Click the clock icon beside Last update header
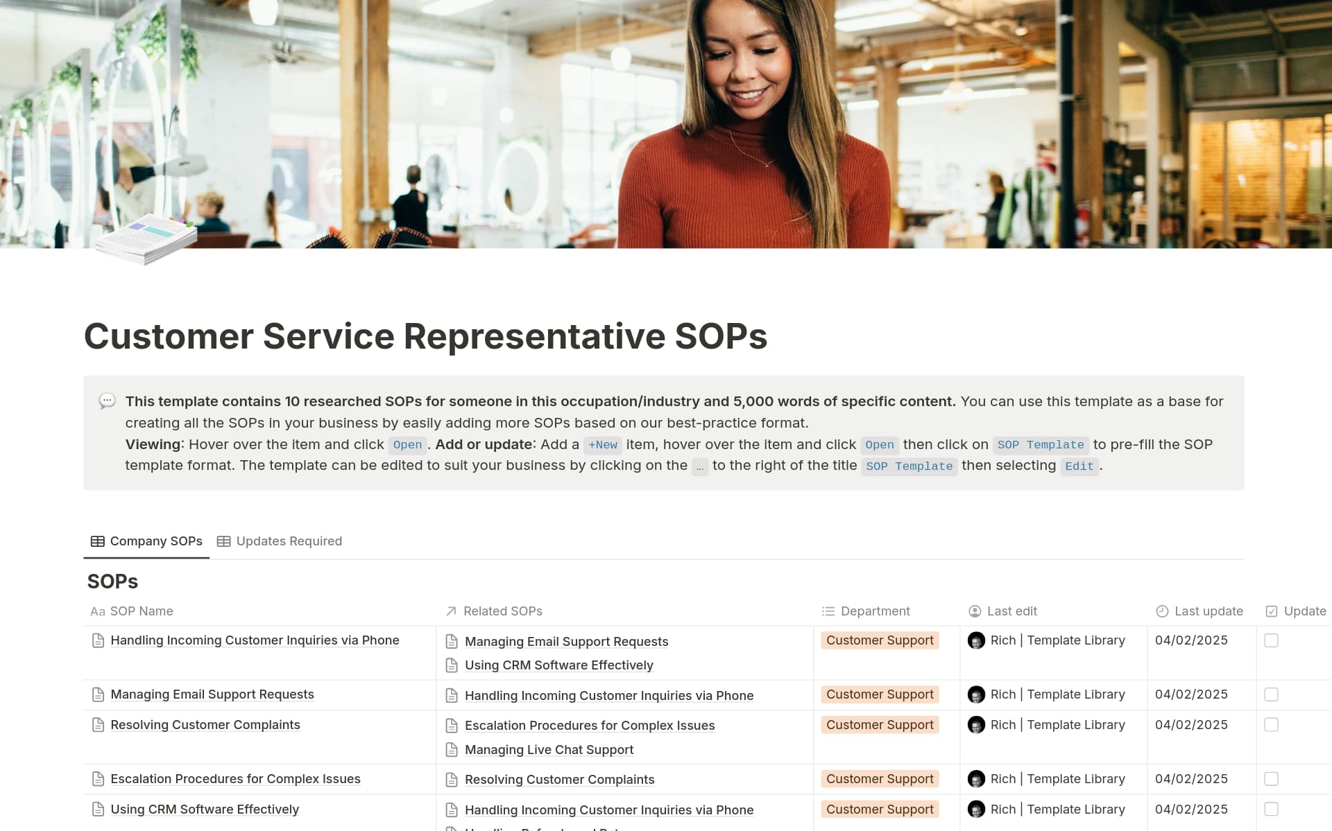This screenshot has width=1332, height=831. [x=1162, y=611]
